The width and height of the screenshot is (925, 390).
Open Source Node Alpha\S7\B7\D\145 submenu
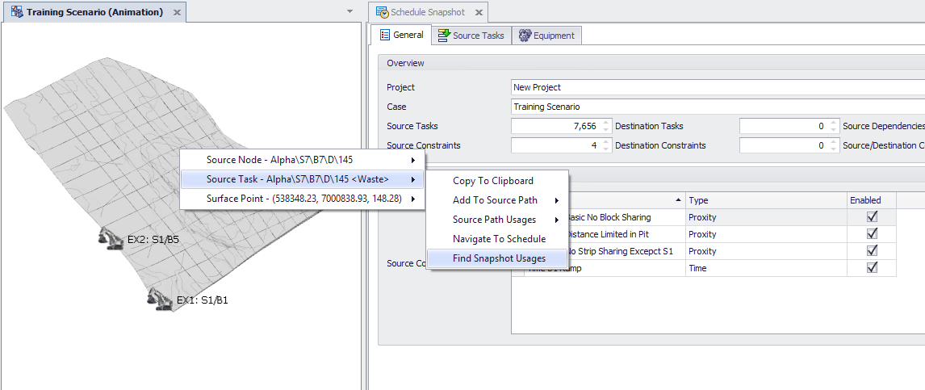[302, 160]
